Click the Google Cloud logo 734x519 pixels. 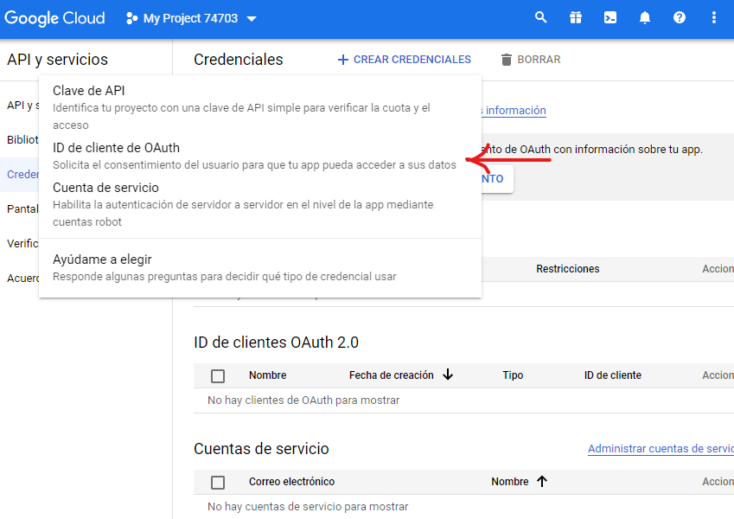pyautogui.click(x=54, y=18)
